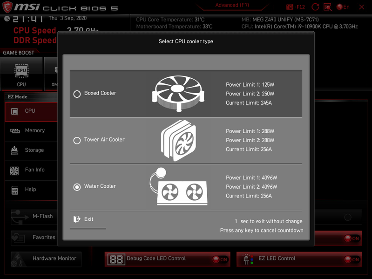Click the clock icon beside the time

(x=7, y=19)
